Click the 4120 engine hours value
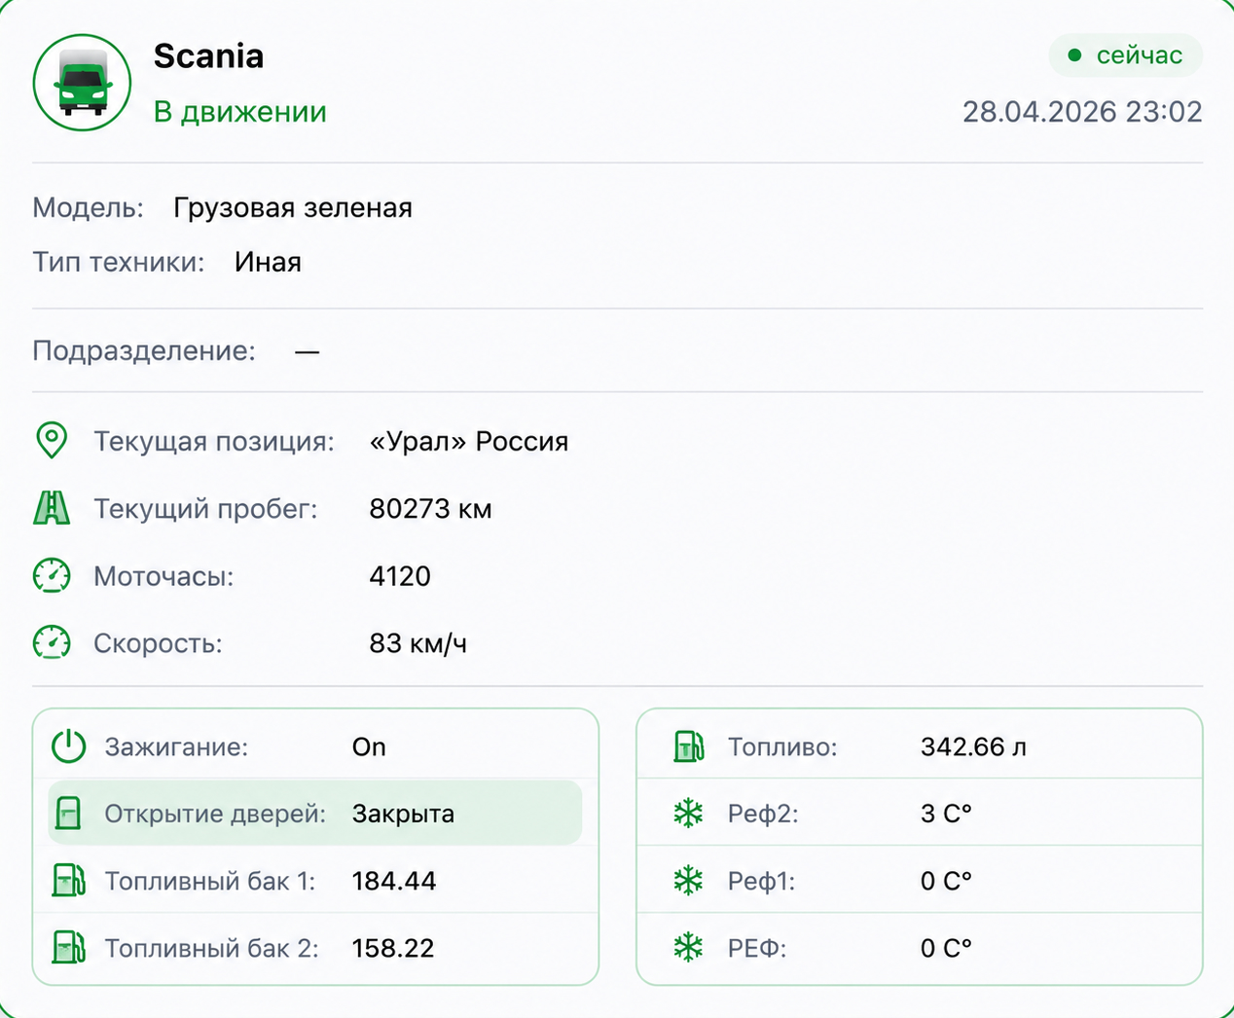The width and height of the screenshot is (1234, 1018). coord(400,576)
